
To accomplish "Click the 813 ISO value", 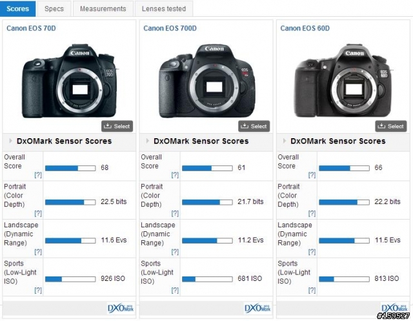I will coord(387,278).
